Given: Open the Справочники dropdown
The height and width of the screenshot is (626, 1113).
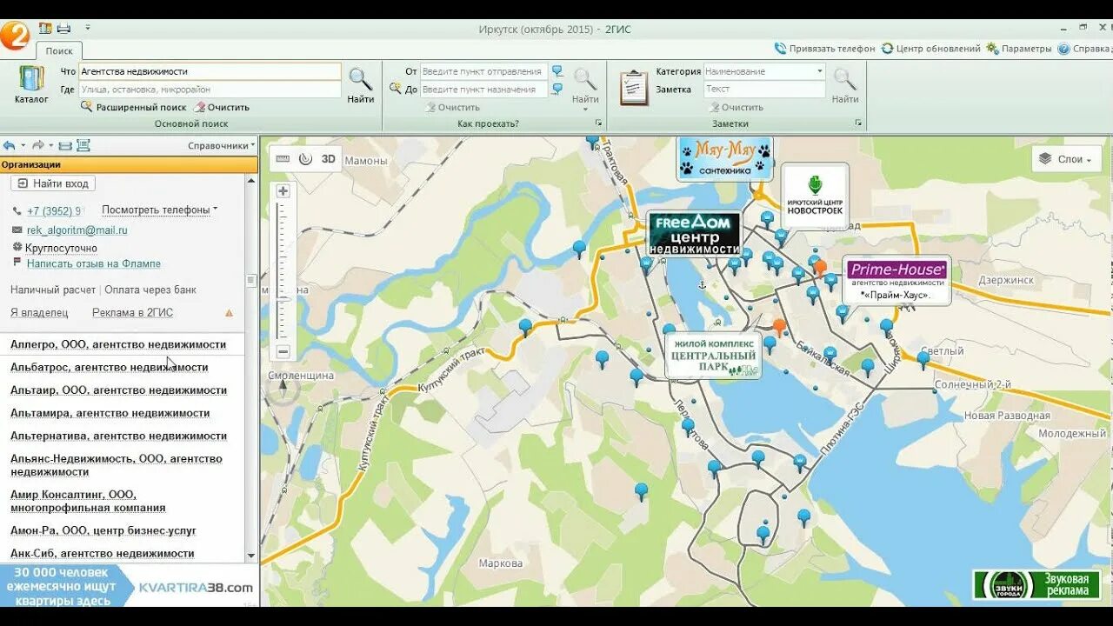Looking at the screenshot, I should click(222, 145).
